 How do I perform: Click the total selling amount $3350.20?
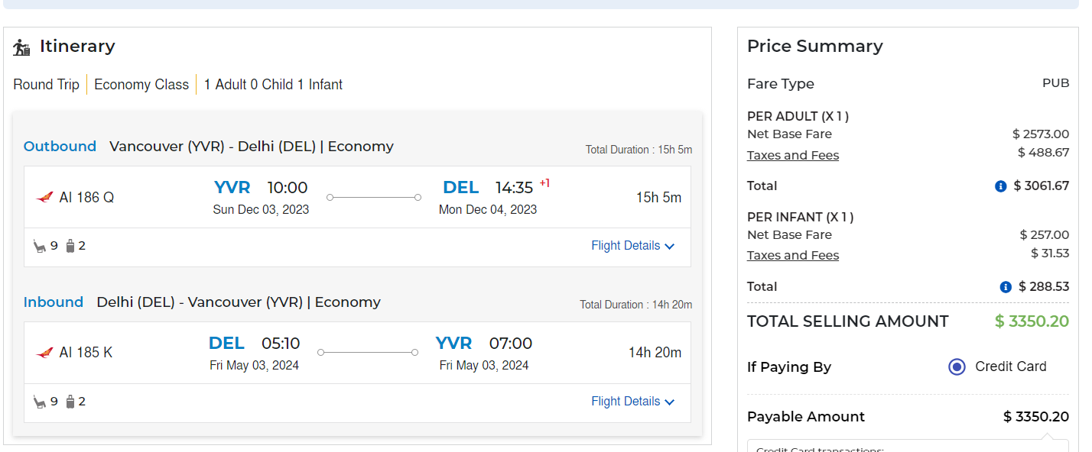click(1032, 321)
